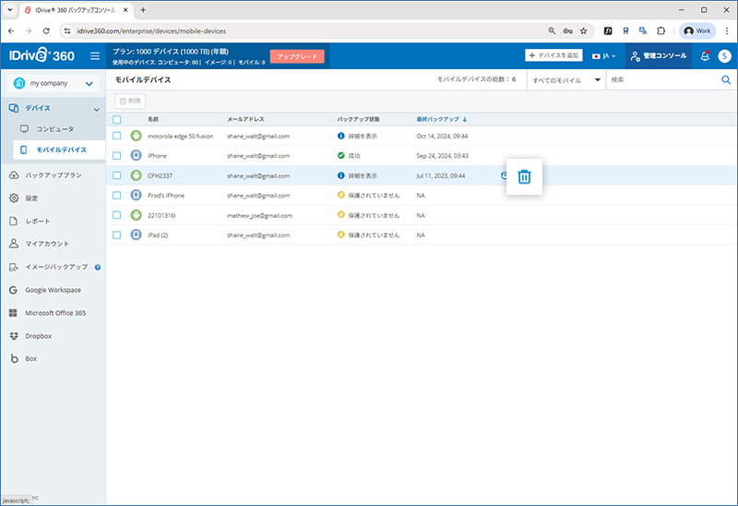Open バックアッププラン in the sidebar

click(54, 175)
